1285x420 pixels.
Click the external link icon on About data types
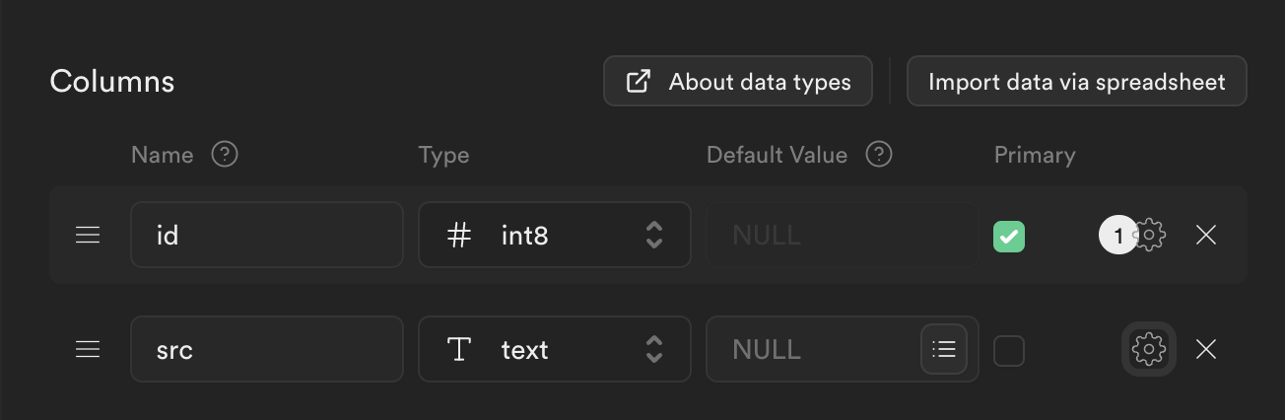pyautogui.click(x=639, y=82)
